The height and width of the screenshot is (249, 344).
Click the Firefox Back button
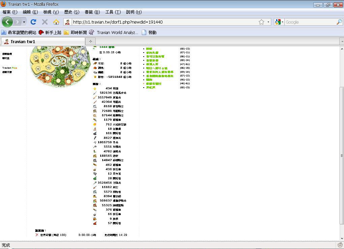pos(7,22)
